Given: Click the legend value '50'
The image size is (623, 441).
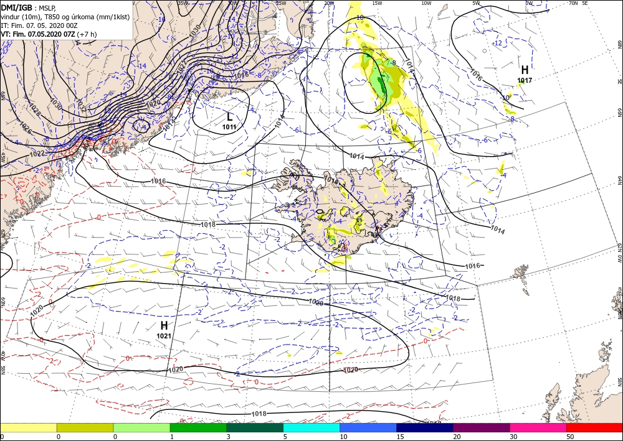Looking at the screenshot, I should coord(569,437).
